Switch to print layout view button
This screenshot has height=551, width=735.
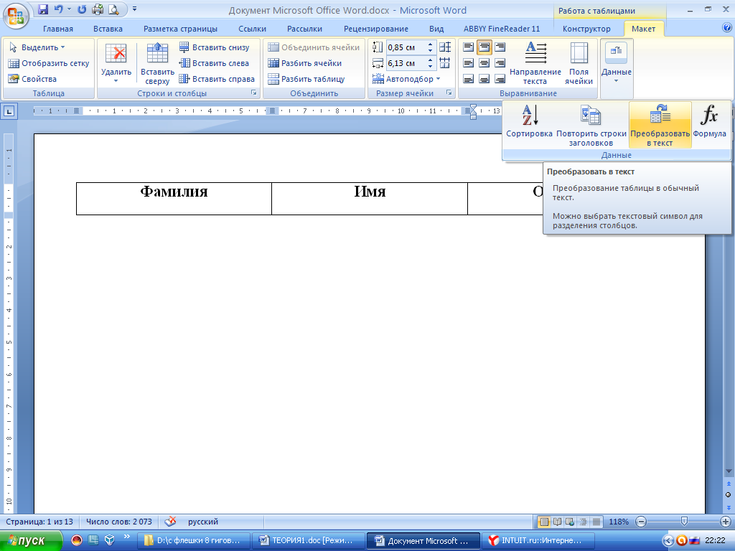tap(544, 522)
